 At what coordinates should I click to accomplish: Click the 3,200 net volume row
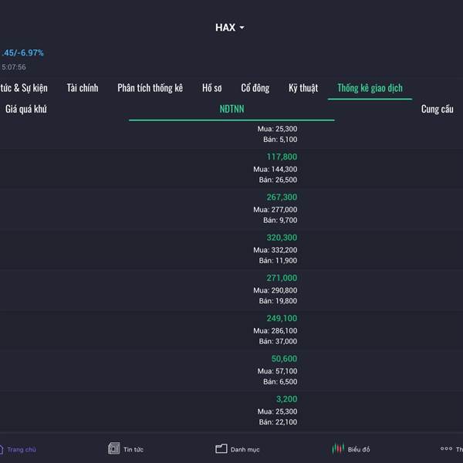[x=231, y=411]
